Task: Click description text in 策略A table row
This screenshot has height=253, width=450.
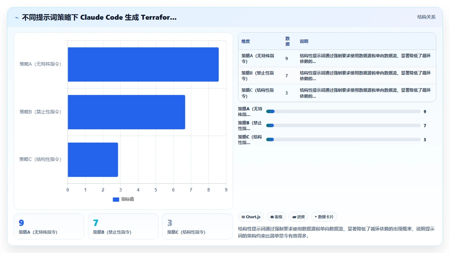Action: pos(366,58)
